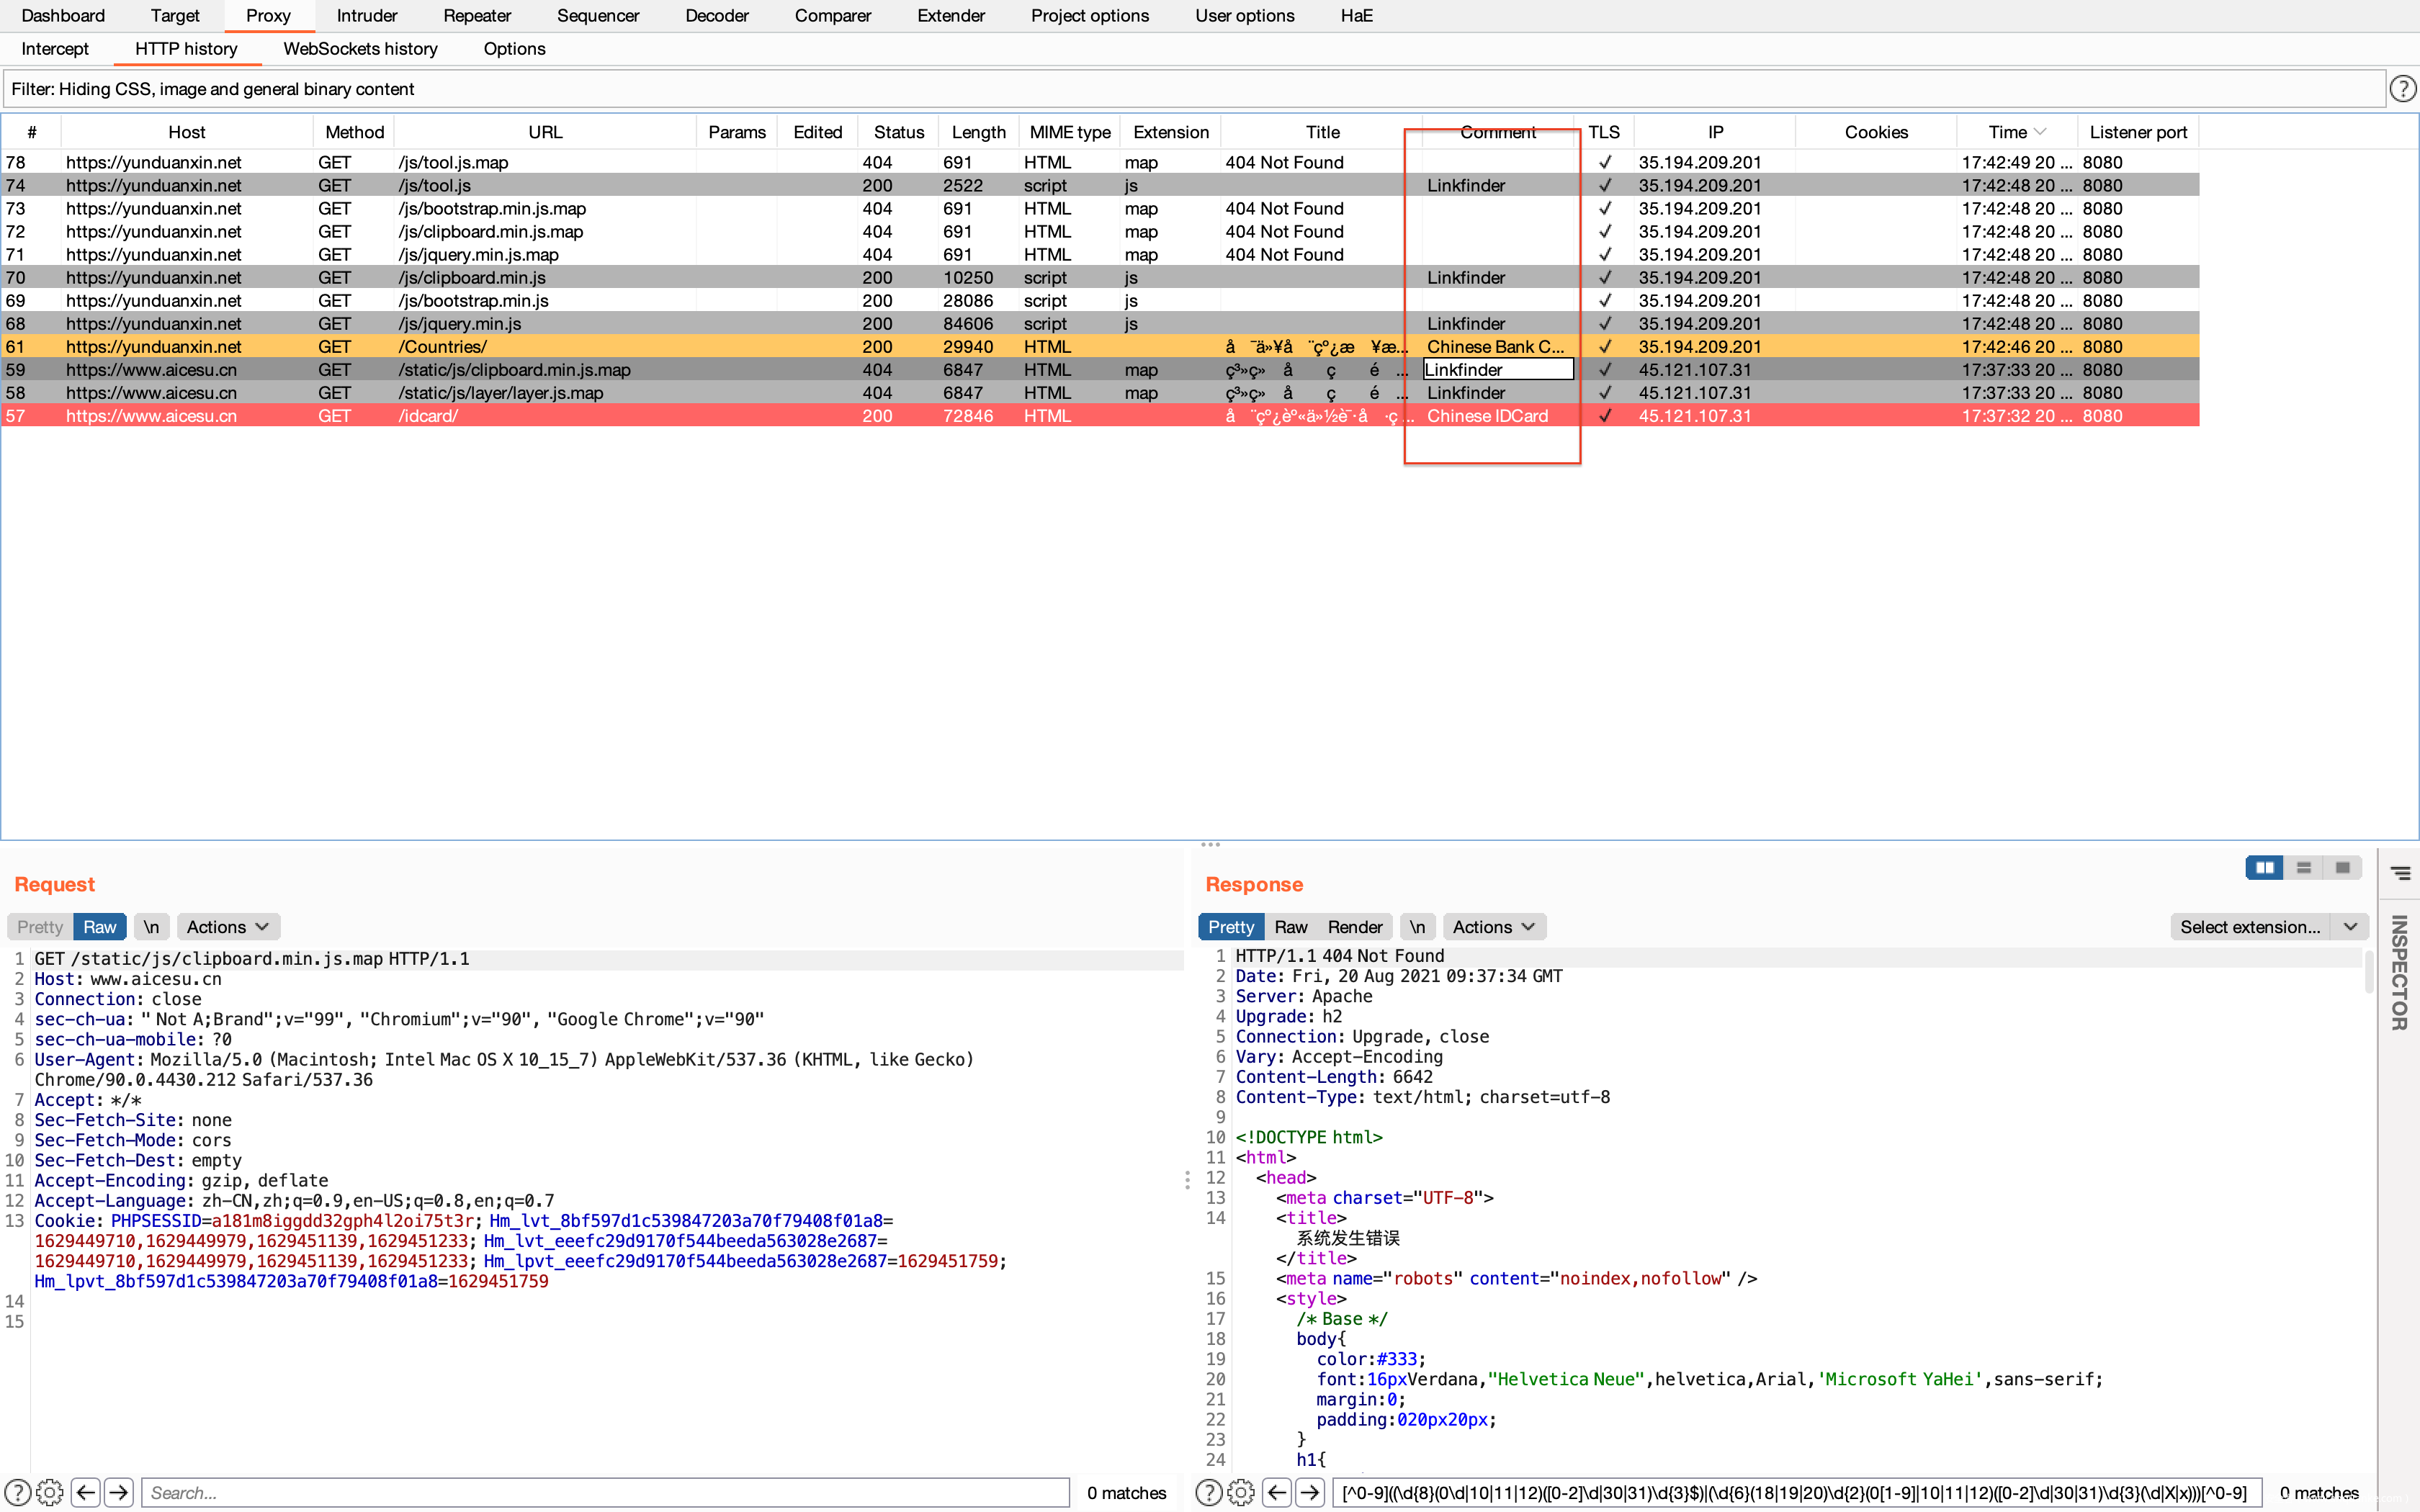The height and width of the screenshot is (1512, 2420).
Task: Switch to combined single-pane layout view
Action: (2342, 868)
